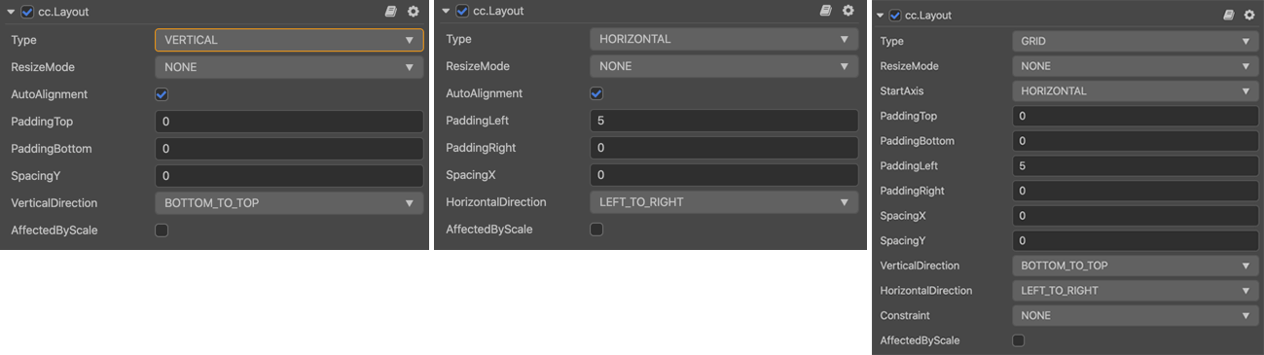Open the Constraint dropdown set to NONE
Image resolution: width=1264 pixels, height=355 pixels.
(x=1136, y=315)
